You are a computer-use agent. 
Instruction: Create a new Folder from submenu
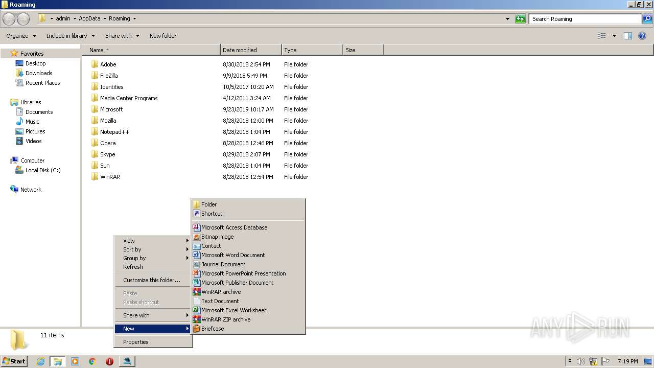point(248,204)
